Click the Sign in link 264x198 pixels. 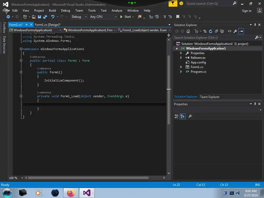coord(246,11)
